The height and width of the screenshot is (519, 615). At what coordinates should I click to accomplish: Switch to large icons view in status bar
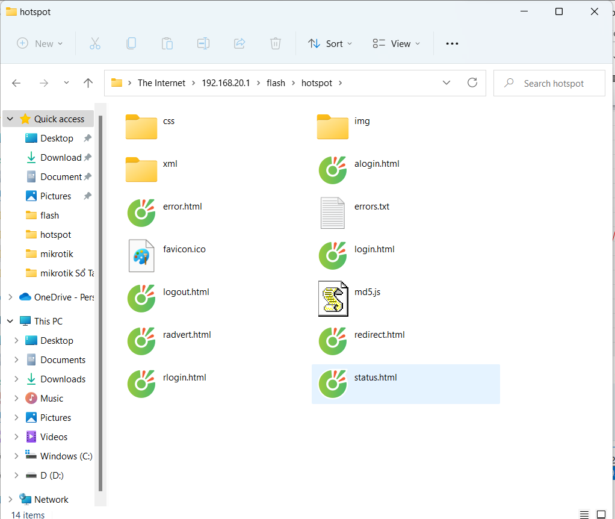pyautogui.click(x=601, y=514)
